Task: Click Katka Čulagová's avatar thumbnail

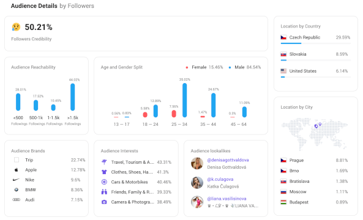Action: pyautogui.click(x=197, y=183)
